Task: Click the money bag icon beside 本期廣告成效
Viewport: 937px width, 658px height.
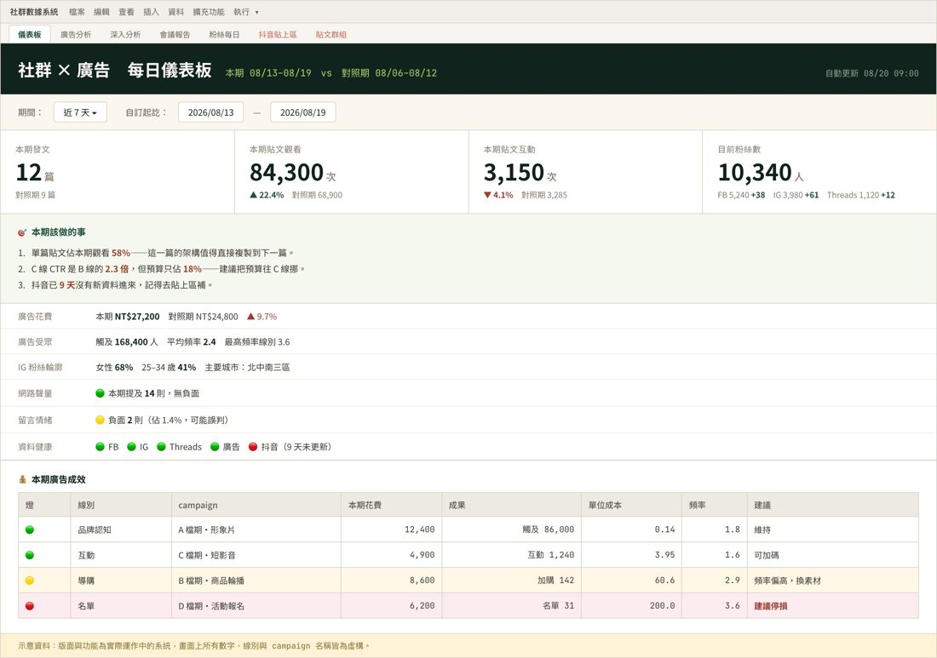Action: 22,479
